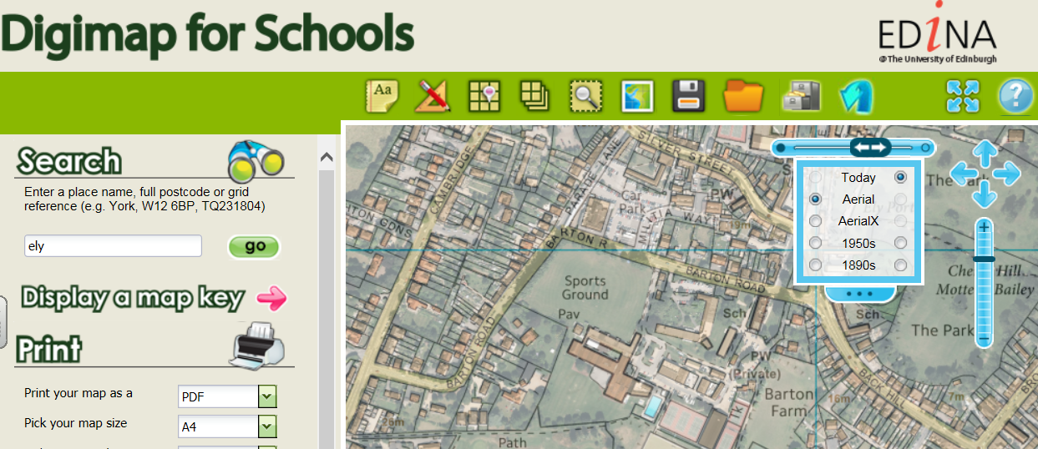Pan the map down with arrow
The width and height of the screenshot is (1038, 449).
click(985, 195)
